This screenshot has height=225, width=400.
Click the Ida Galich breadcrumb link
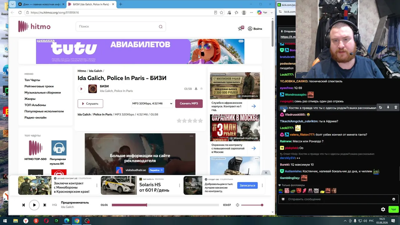[96, 71]
